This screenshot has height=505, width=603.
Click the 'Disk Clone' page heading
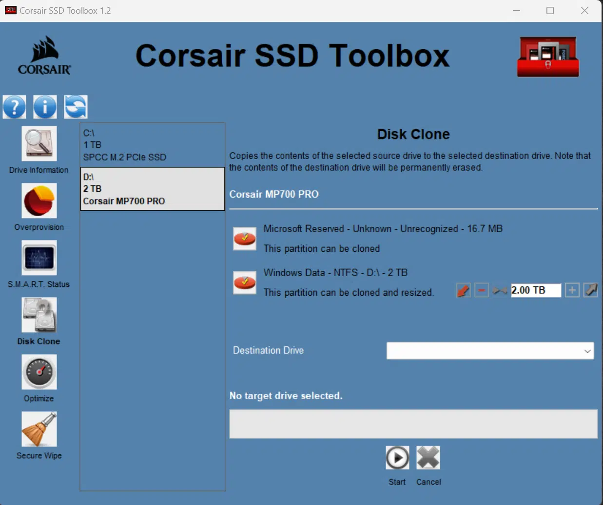(x=413, y=134)
